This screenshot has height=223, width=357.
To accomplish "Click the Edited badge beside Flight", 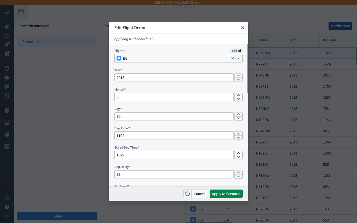I will [x=236, y=51].
